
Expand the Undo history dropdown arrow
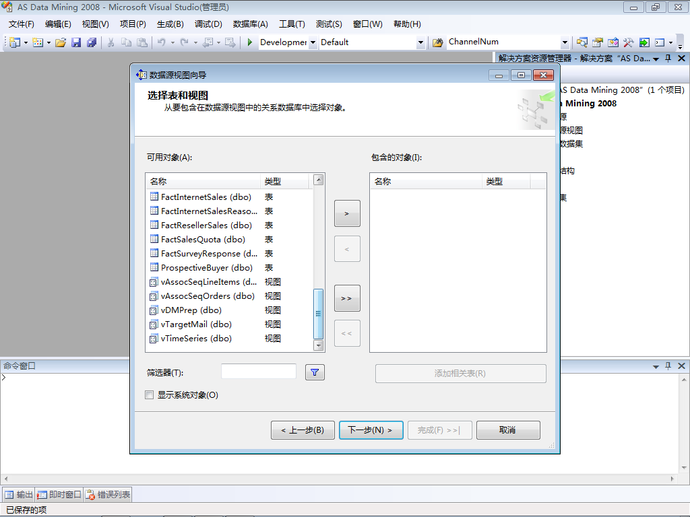pos(172,42)
